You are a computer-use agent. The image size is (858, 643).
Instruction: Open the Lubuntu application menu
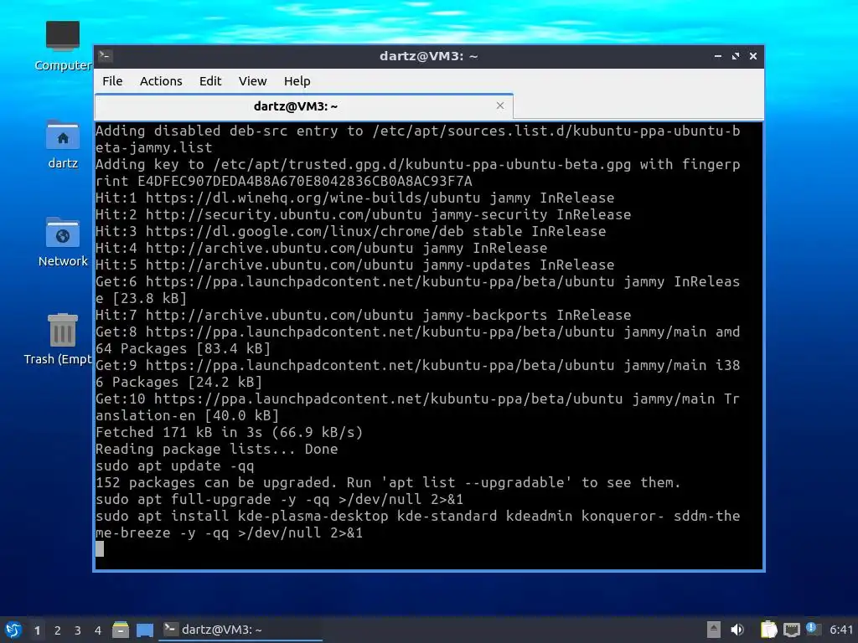coord(13,630)
